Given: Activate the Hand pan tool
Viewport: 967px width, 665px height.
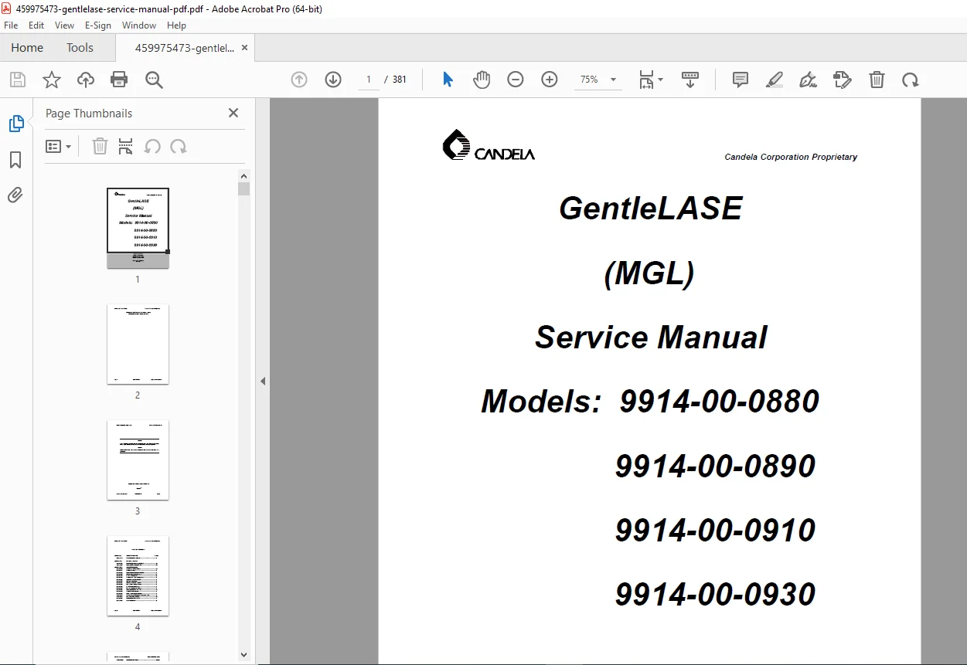Looking at the screenshot, I should click(x=482, y=80).
